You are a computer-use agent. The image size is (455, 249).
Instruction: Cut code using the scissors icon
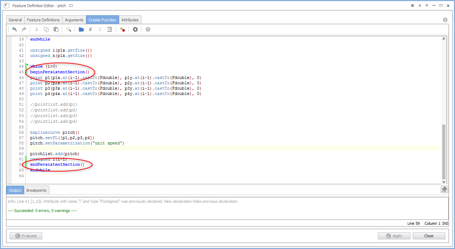[x=36, y=29]
